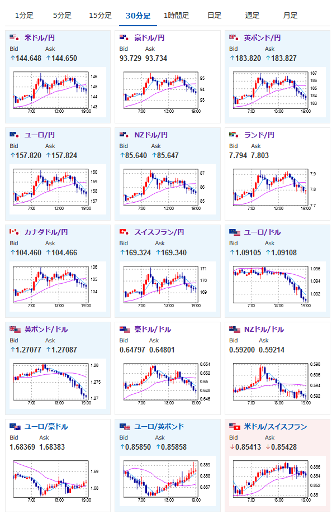Click the Canada flag icon for カナダドル/円

coord(15,232)
